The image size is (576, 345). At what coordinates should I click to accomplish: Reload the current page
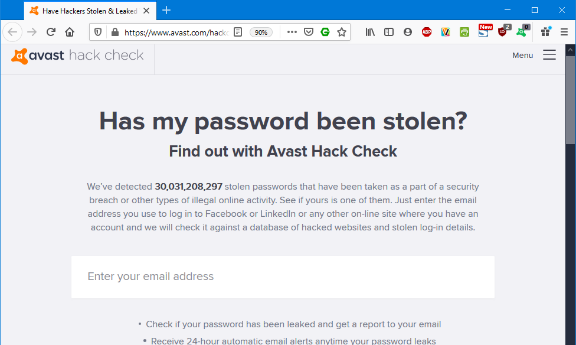click(51, 32)
